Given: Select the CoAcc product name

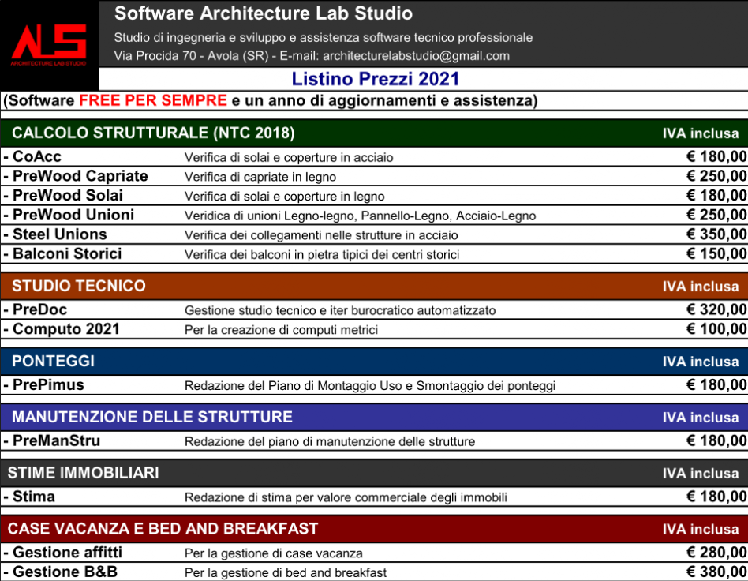Looking at the screenshot, I should point(37,156).
